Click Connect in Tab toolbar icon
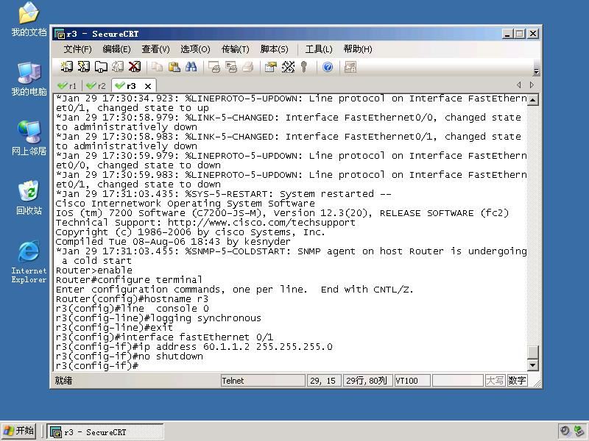Image resolution: width=589 pixels, height=441 pixels. [101, 67]
